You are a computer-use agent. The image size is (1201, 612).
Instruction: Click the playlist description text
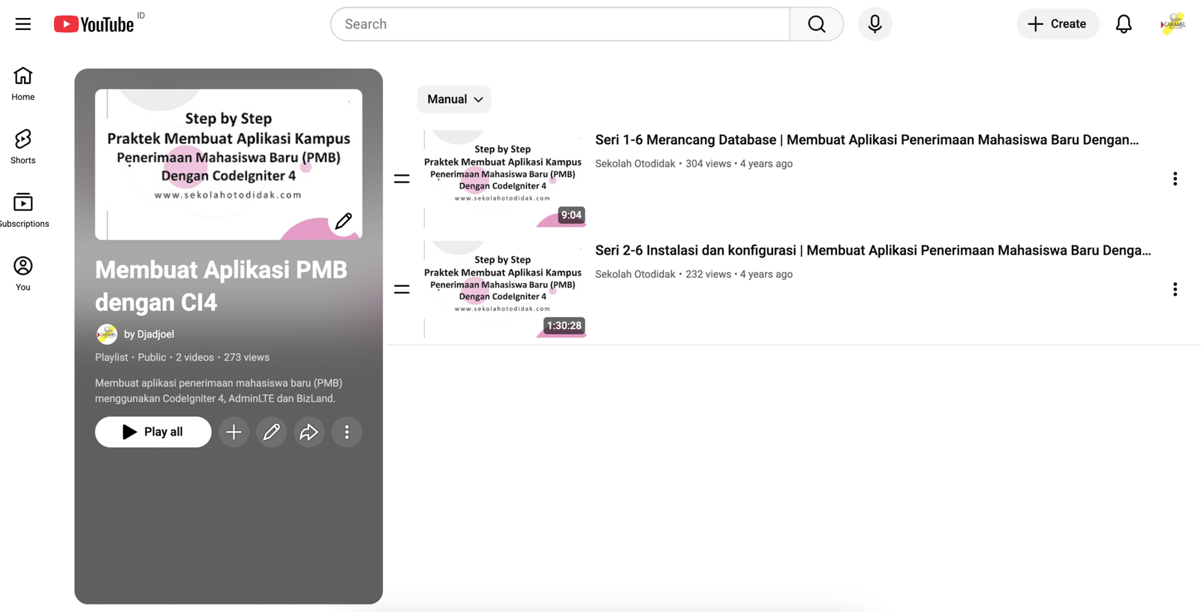point(218,390)
